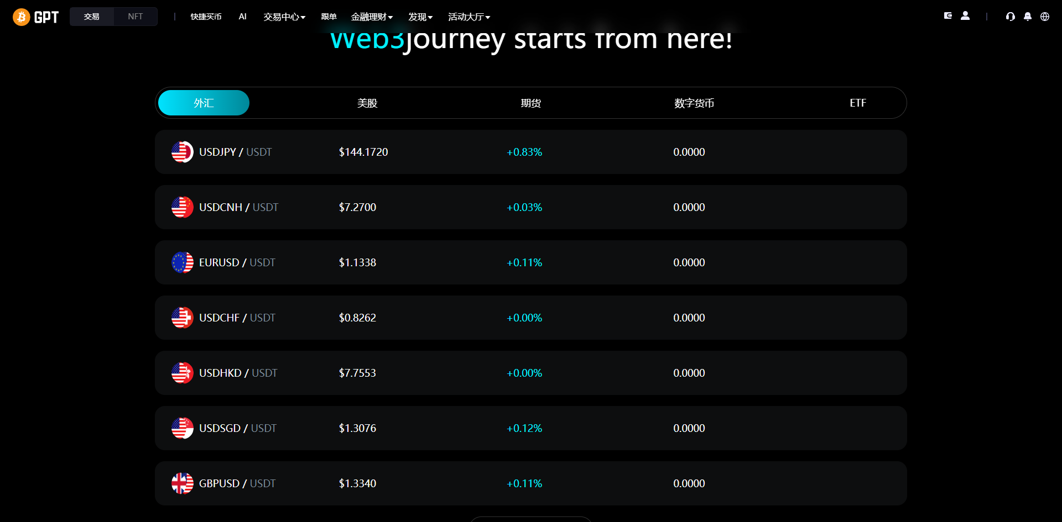
Task: Open notifications bell icon
Action: pos(1028,17)
